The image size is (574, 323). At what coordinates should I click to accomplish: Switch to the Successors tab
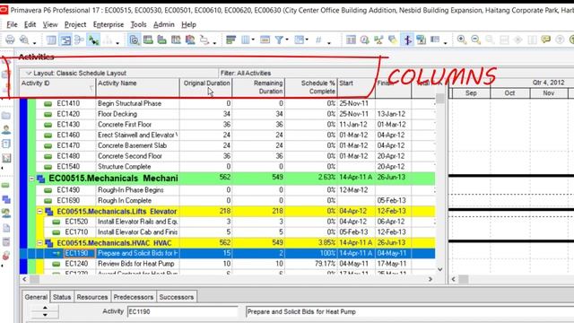tap(176, 297)
